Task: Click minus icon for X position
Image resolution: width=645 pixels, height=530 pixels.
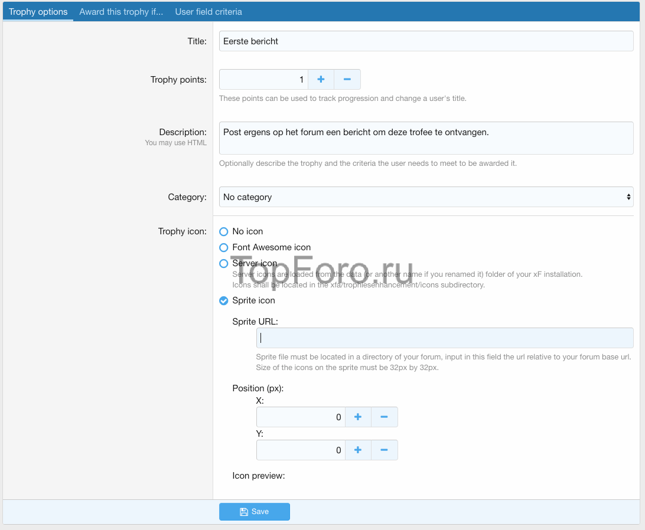Action: coord(385,417)
